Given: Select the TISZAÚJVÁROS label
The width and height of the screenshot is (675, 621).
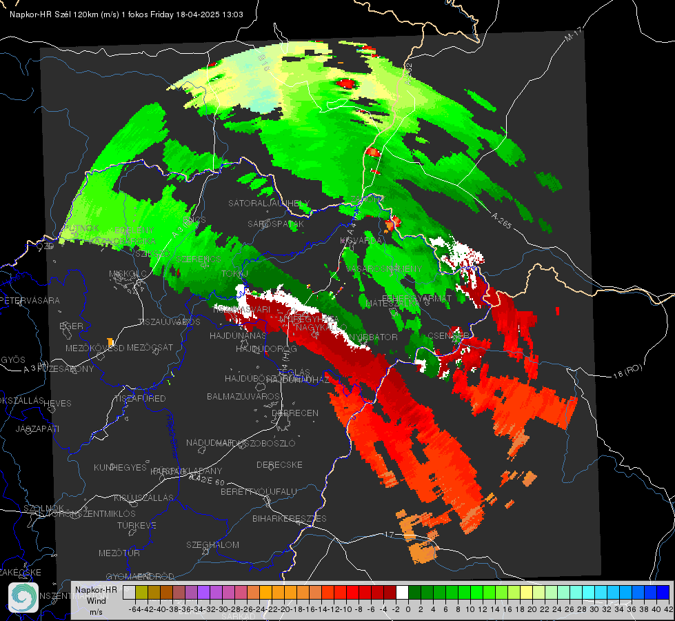Looking at the screenshot, I should [169, 322].
